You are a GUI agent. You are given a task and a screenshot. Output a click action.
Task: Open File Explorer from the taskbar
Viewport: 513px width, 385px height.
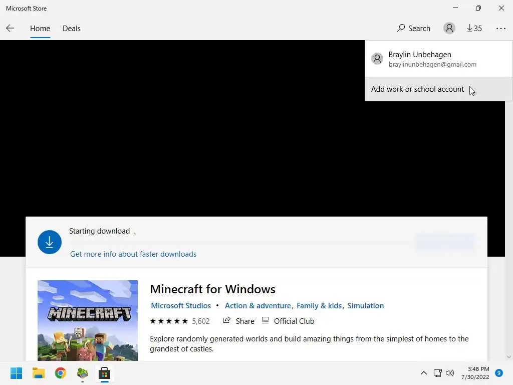[x=38, y=373]
